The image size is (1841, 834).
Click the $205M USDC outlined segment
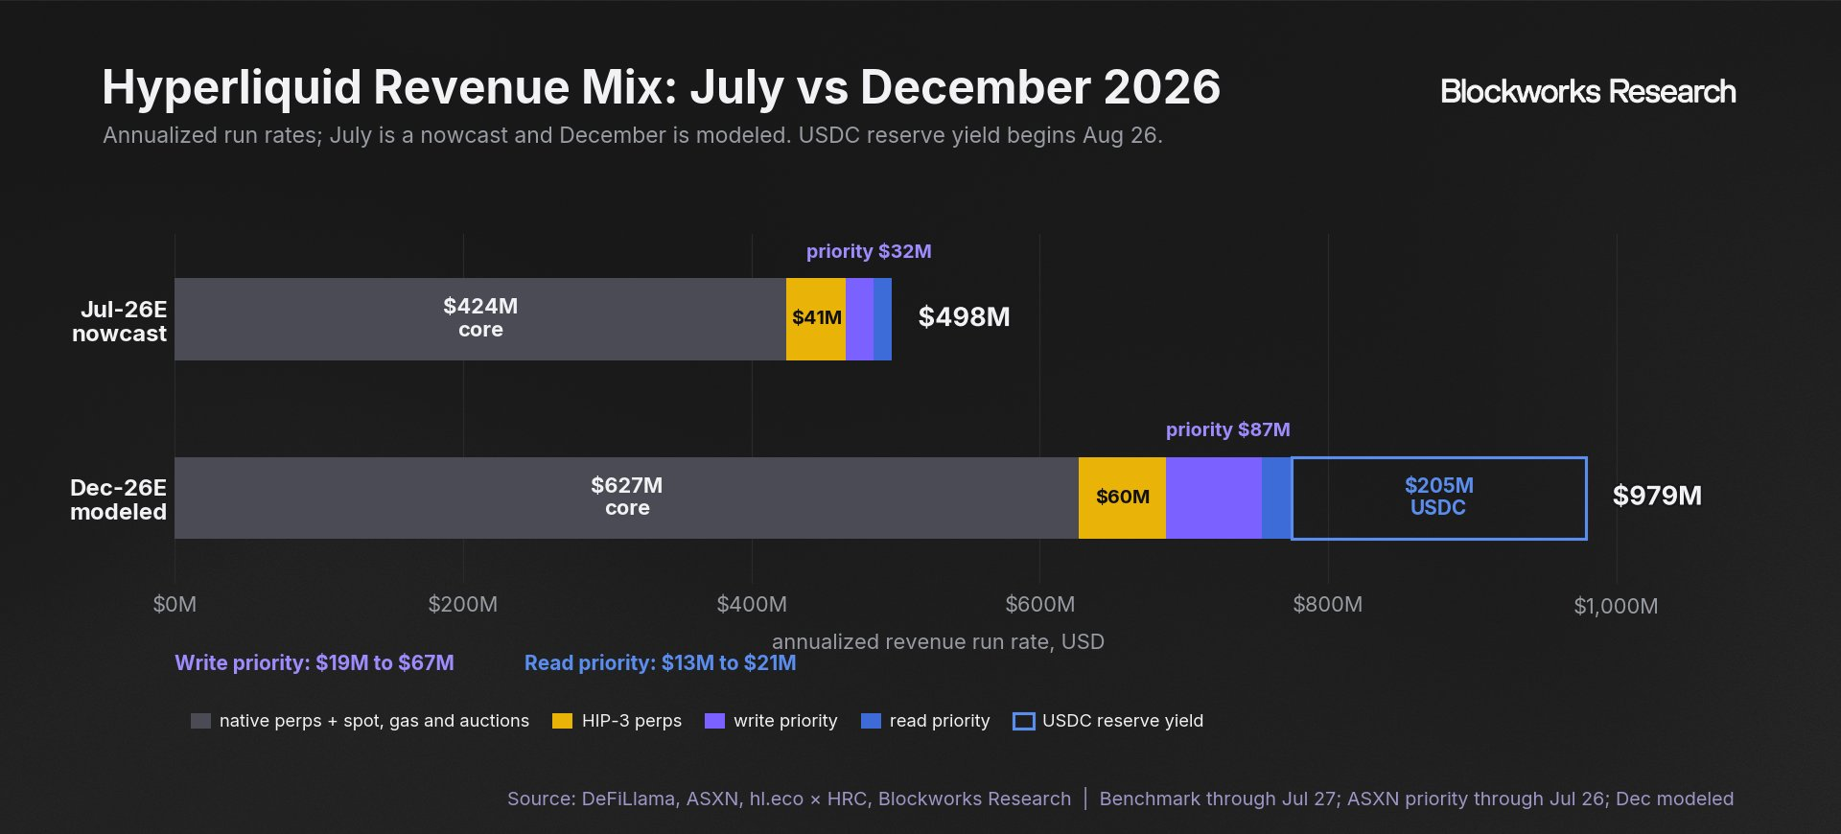click(1439, 498)
